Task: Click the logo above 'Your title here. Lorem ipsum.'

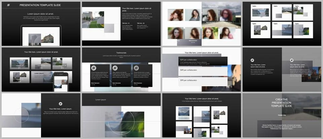Action: [61, 104]
